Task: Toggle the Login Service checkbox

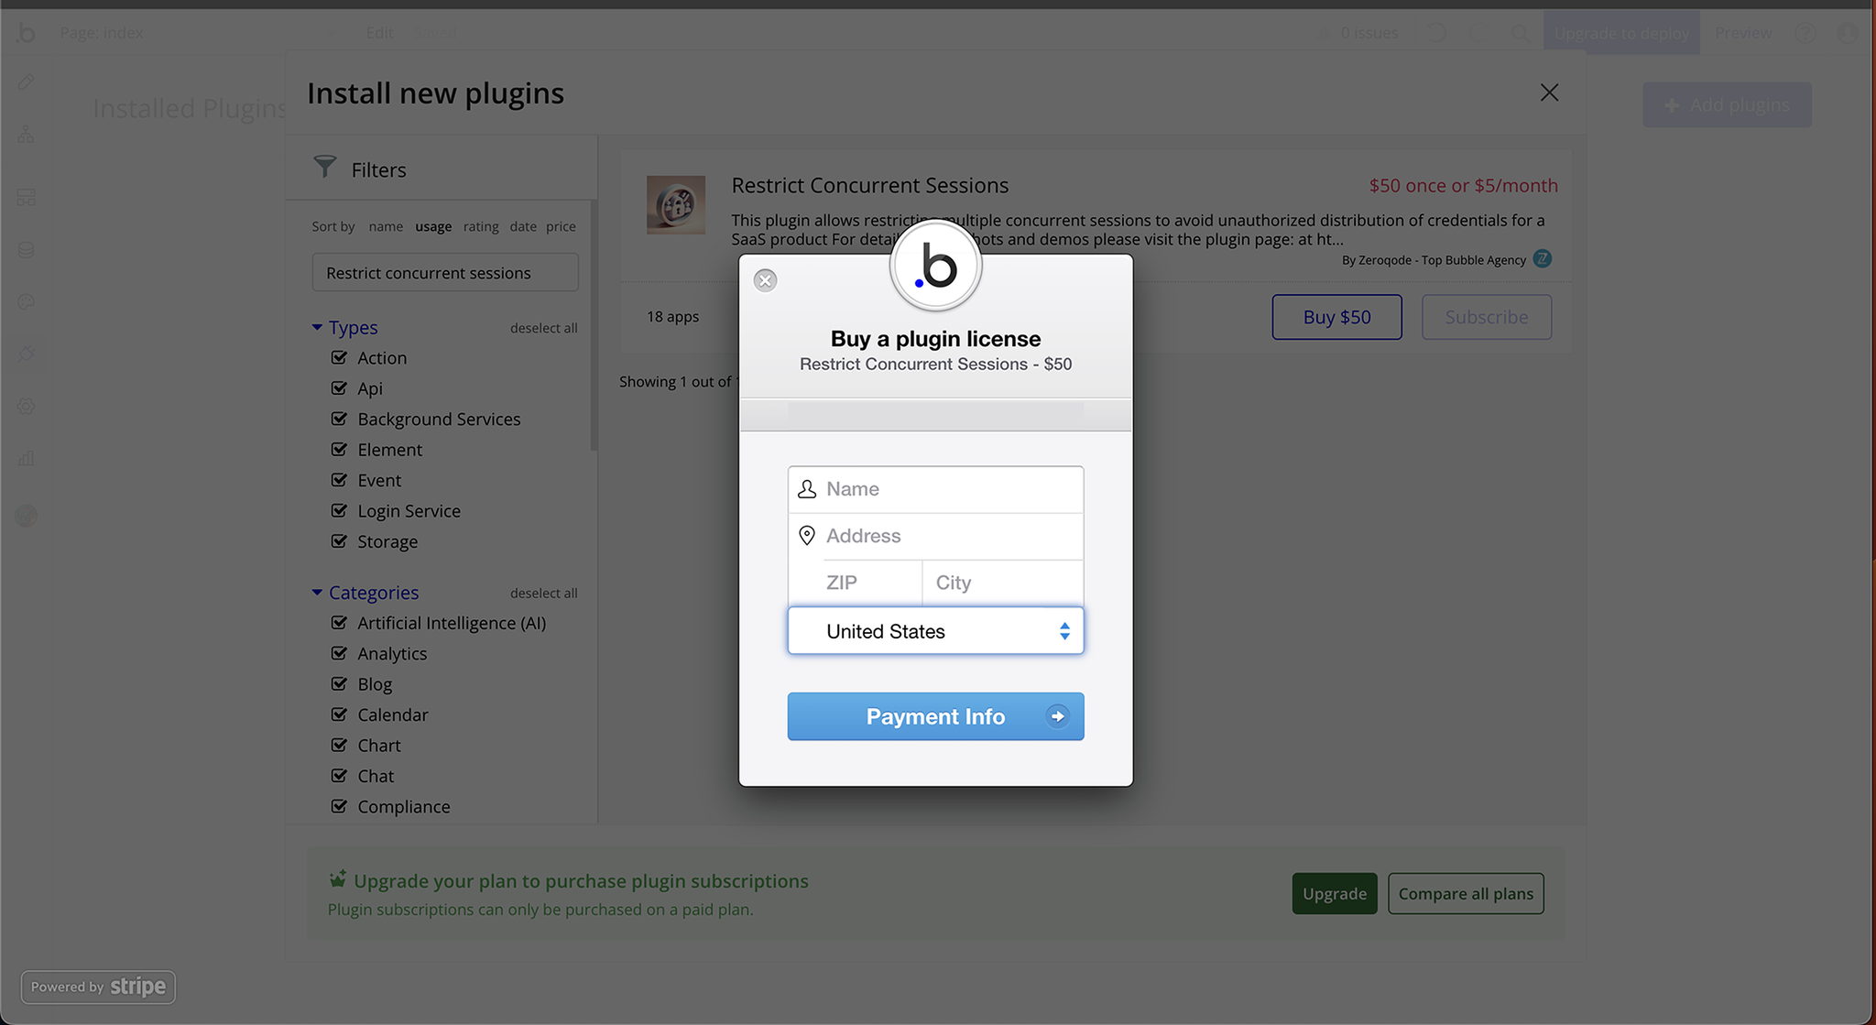Action: pos(339,510)
